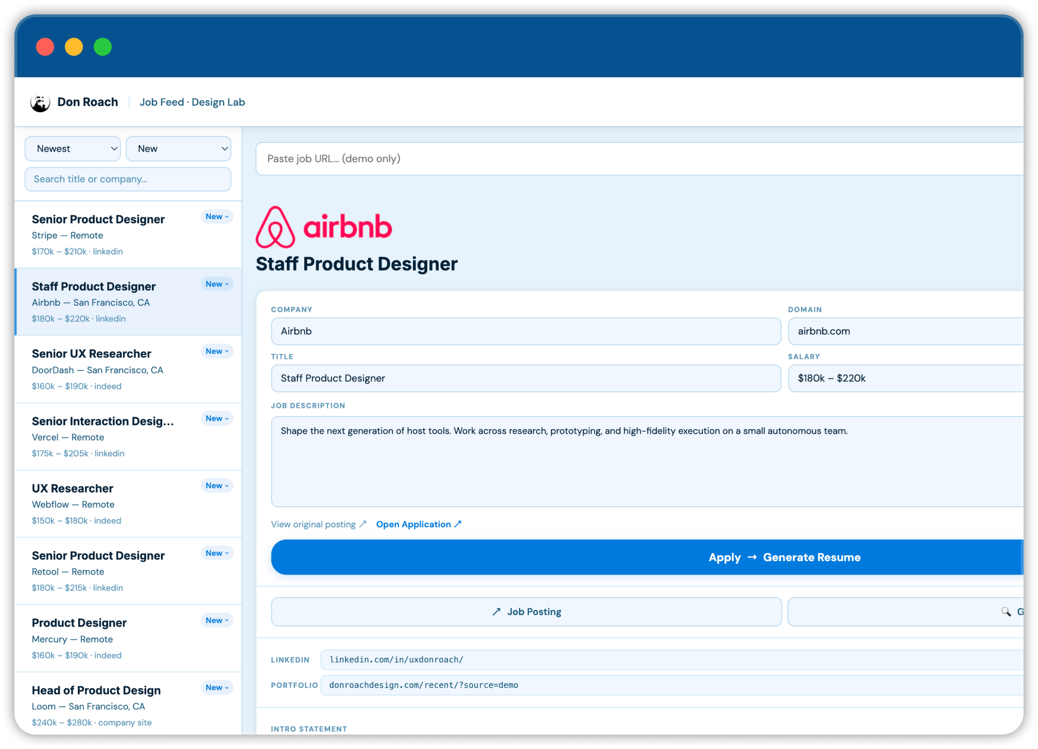Open New status dropdown on Airbnb job
The image size is (1038, 749).
[217, 284]
